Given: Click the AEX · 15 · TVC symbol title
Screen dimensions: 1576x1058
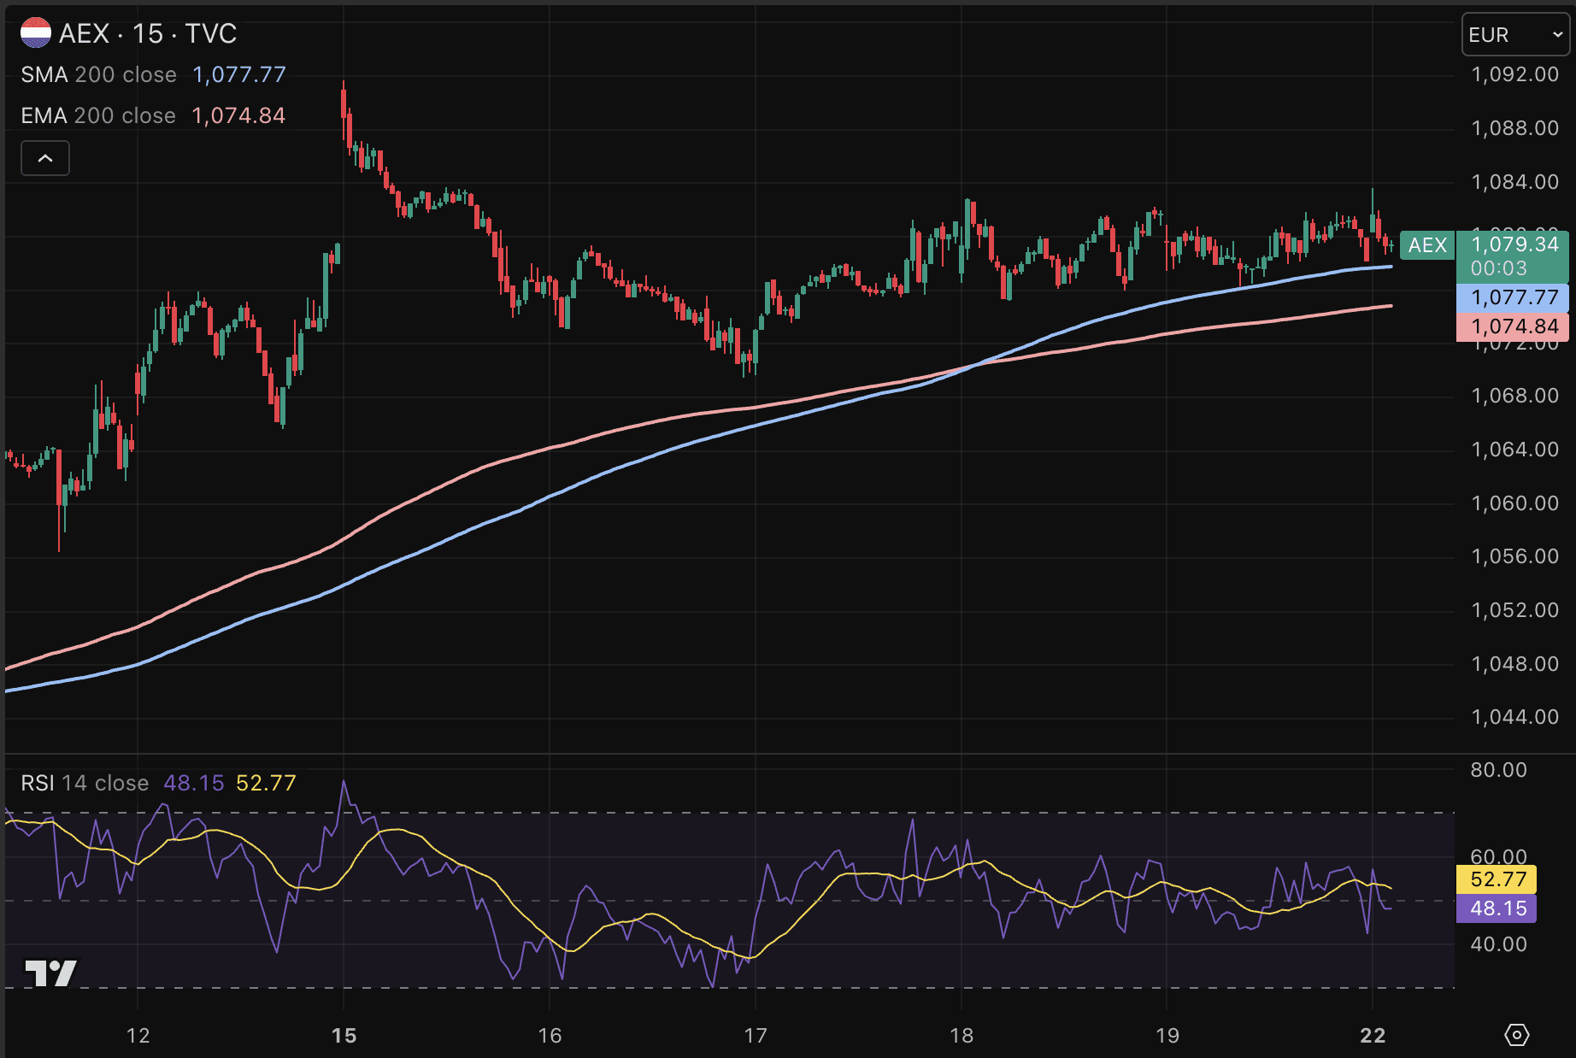Looking at the screenshot, I should (x=148, y=33).
